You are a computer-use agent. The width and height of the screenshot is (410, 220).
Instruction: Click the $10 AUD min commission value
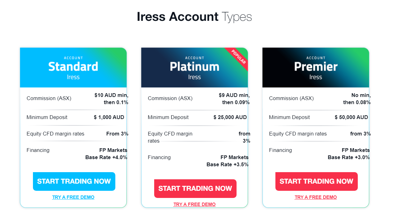[111, 99]
